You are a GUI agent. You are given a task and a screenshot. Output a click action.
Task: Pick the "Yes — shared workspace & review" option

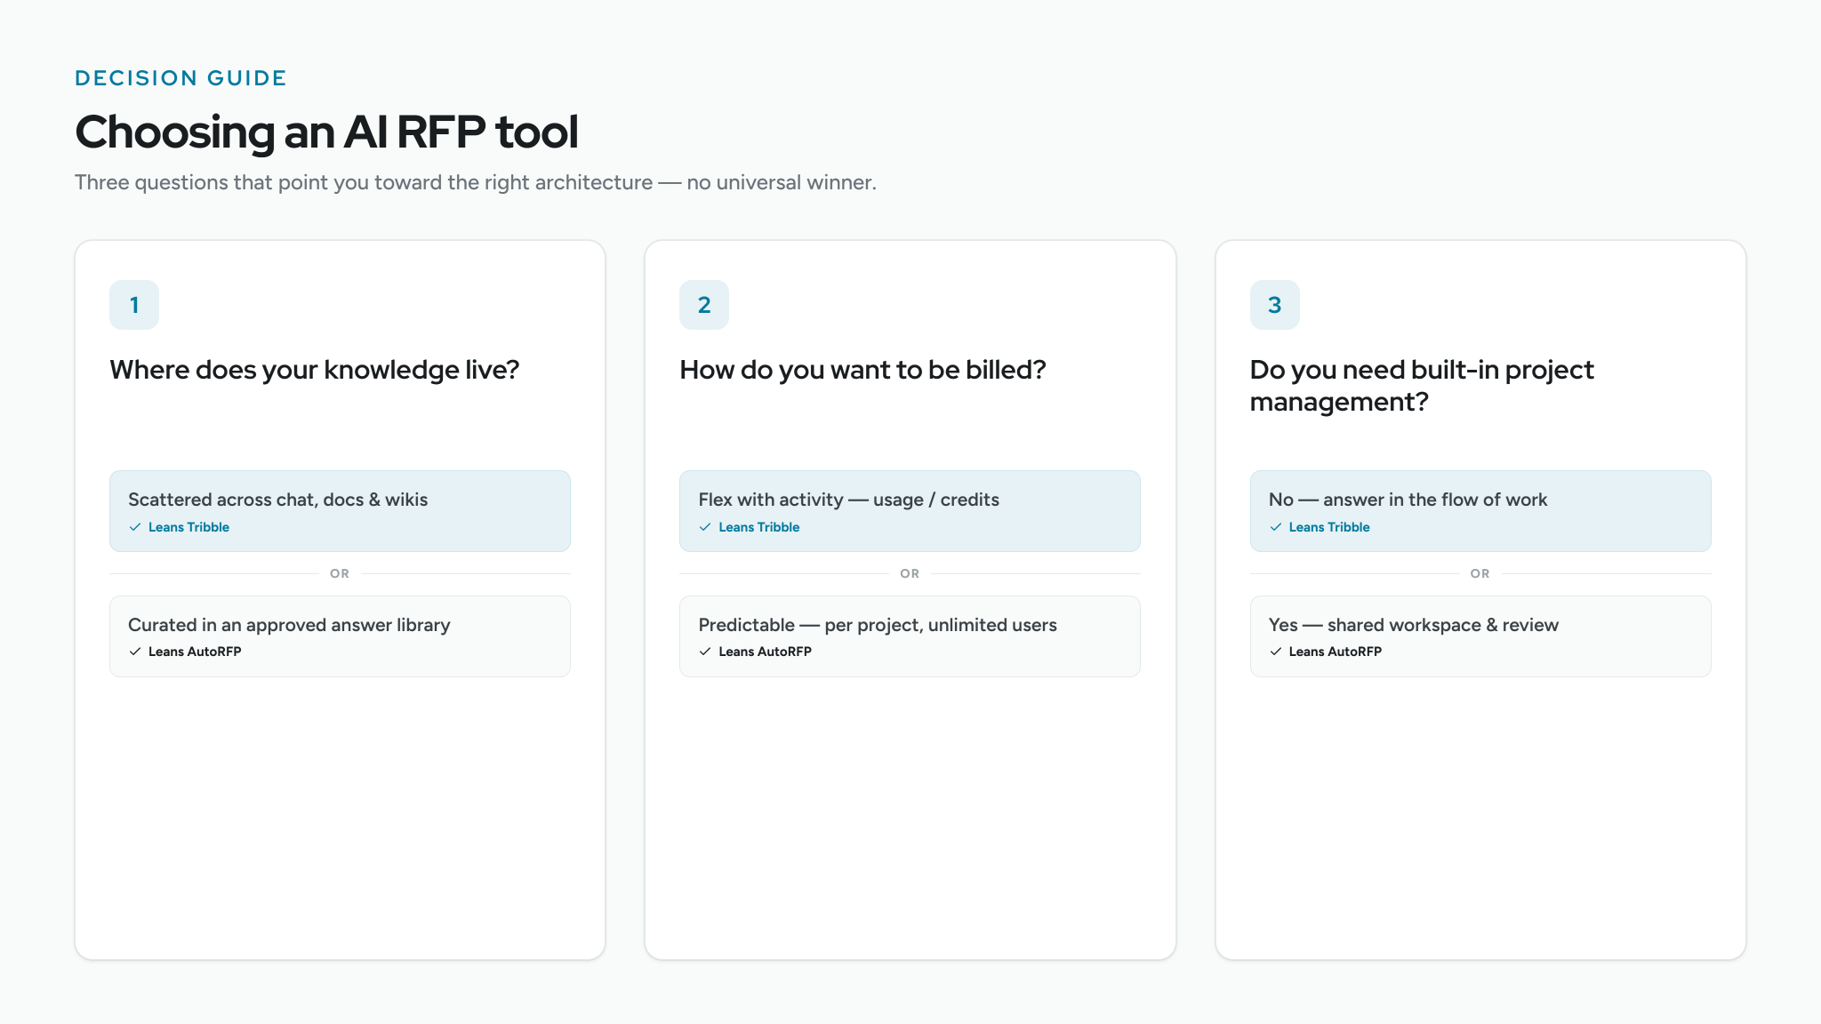(x=1480, y=636)
